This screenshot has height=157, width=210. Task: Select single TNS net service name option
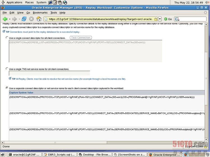pos(7,69)
